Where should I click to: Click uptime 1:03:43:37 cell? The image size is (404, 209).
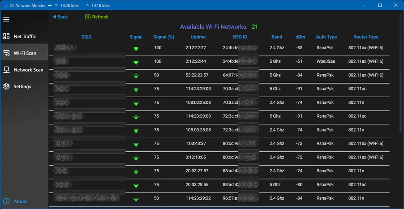196,143
